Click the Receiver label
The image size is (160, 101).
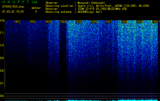tap(52, 9)
